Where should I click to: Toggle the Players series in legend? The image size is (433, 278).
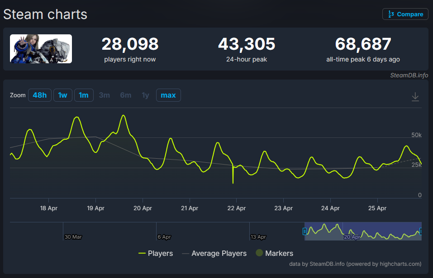156,253
